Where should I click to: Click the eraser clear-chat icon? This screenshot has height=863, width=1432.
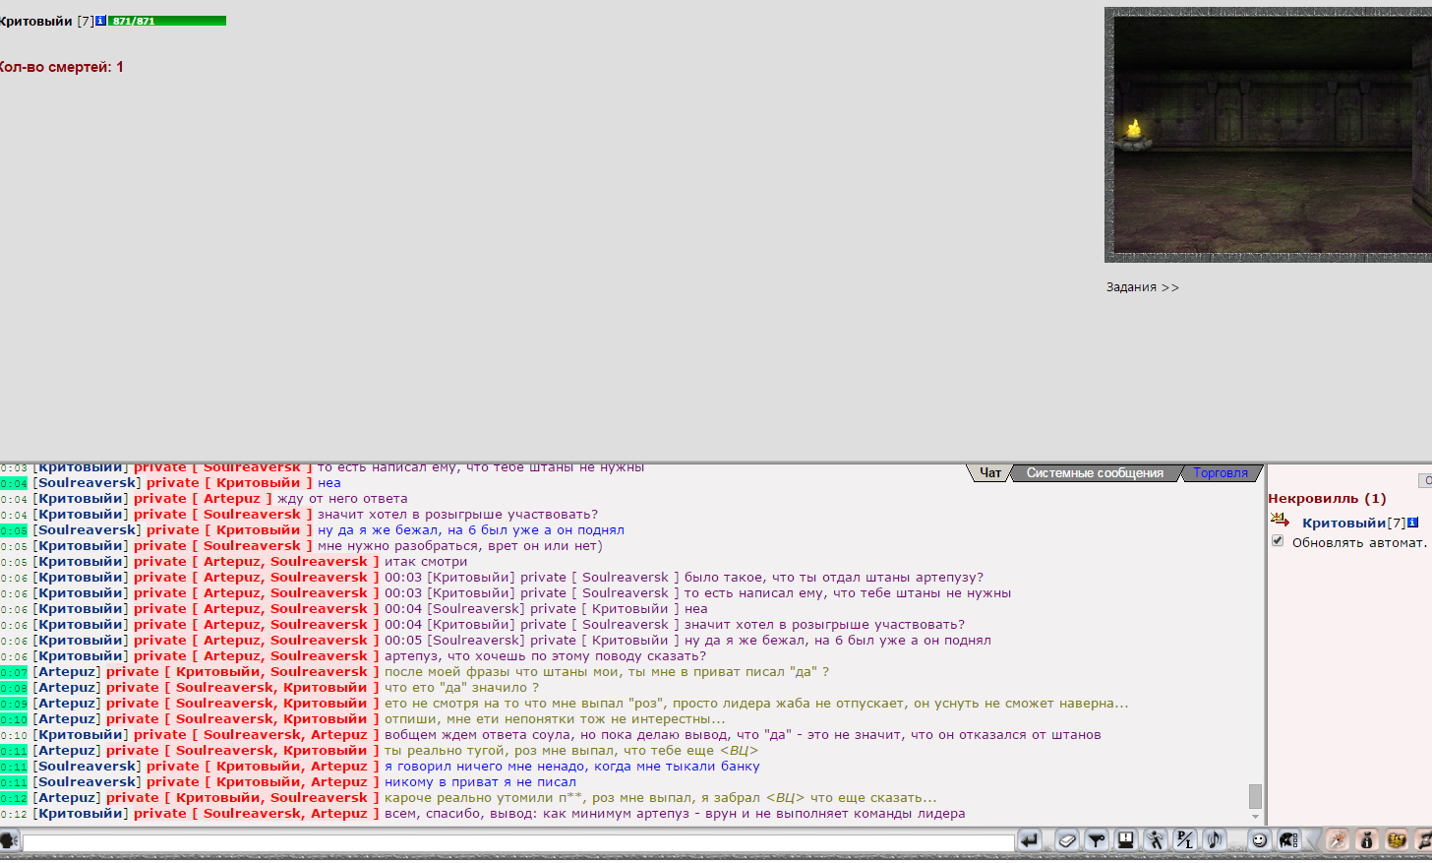click(1067, 840)
